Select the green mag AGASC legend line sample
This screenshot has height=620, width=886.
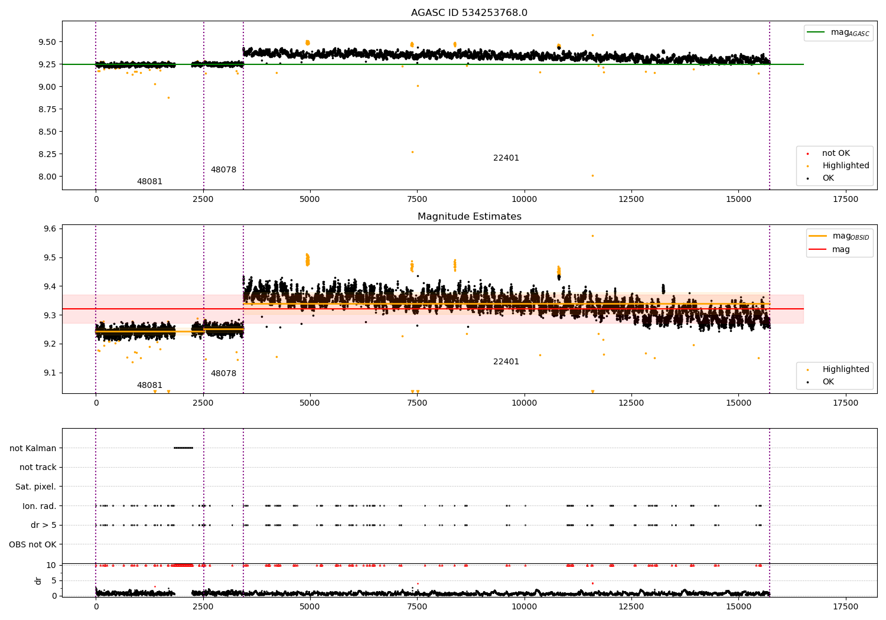pos(817,32)
